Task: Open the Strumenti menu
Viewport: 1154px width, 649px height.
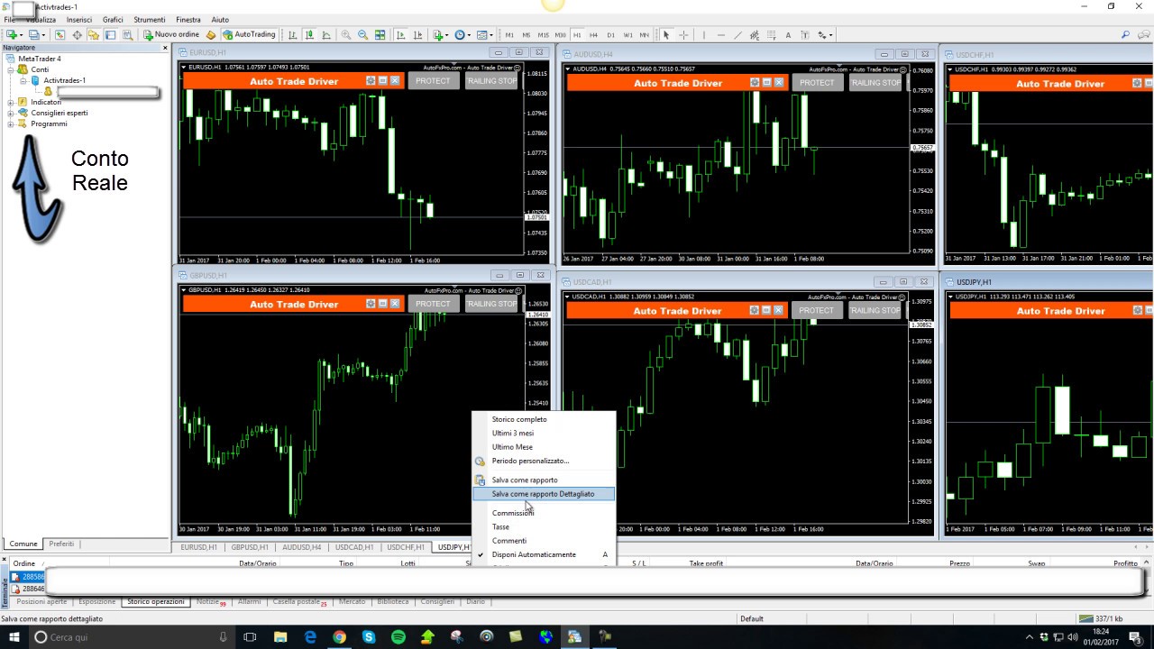Action: pyautogui.click(x=150, y=19)
